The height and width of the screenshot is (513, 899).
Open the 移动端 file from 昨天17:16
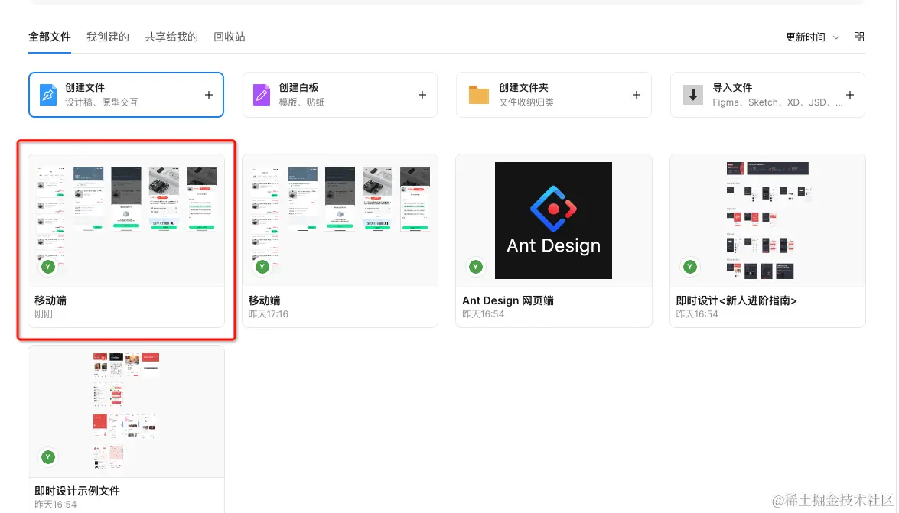click(x=340, y=241)
